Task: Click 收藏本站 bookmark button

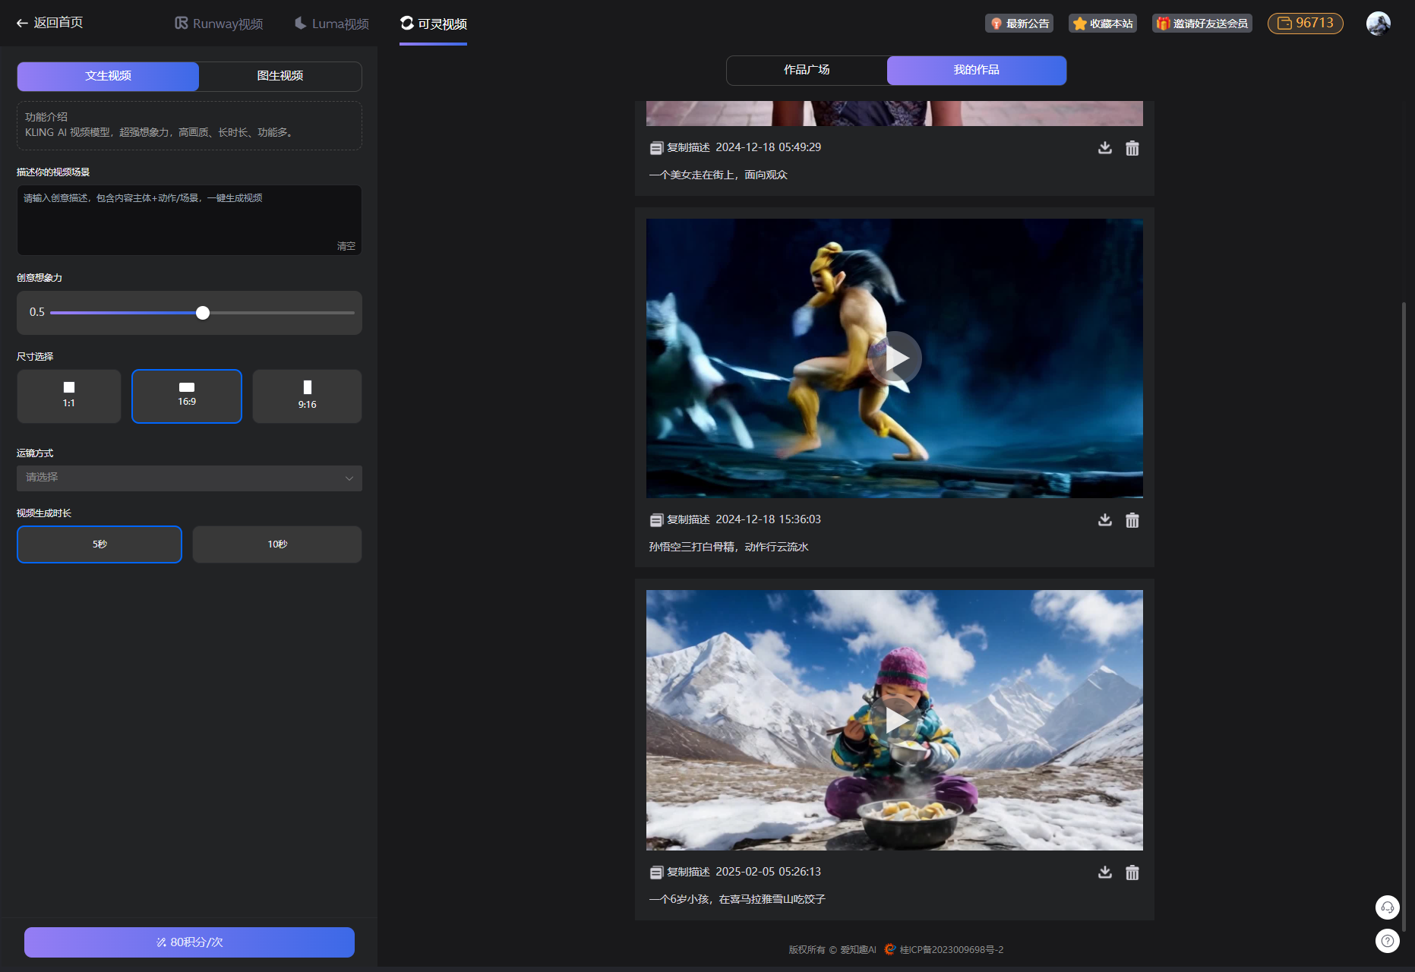Action: [x=1103, y=24]
